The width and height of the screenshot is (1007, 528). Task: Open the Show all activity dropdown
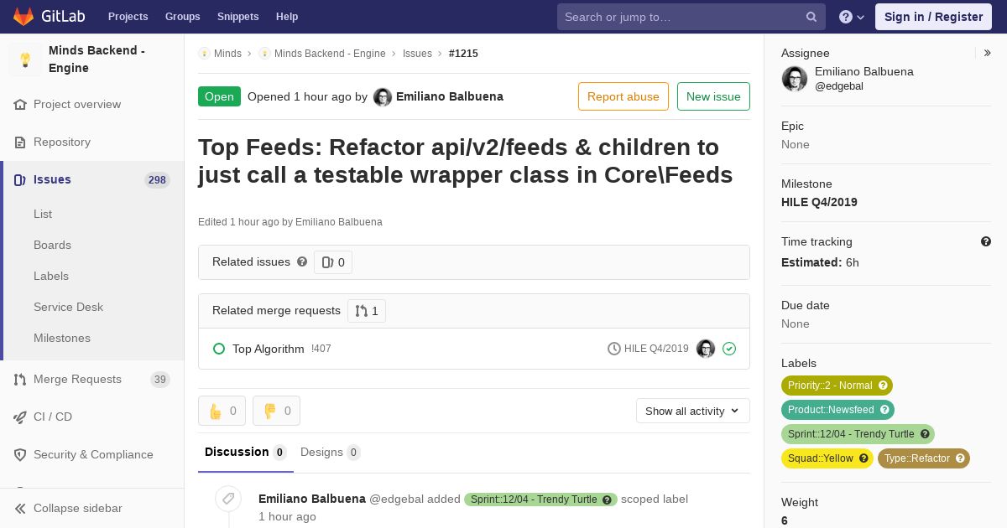tap(693, 411)
